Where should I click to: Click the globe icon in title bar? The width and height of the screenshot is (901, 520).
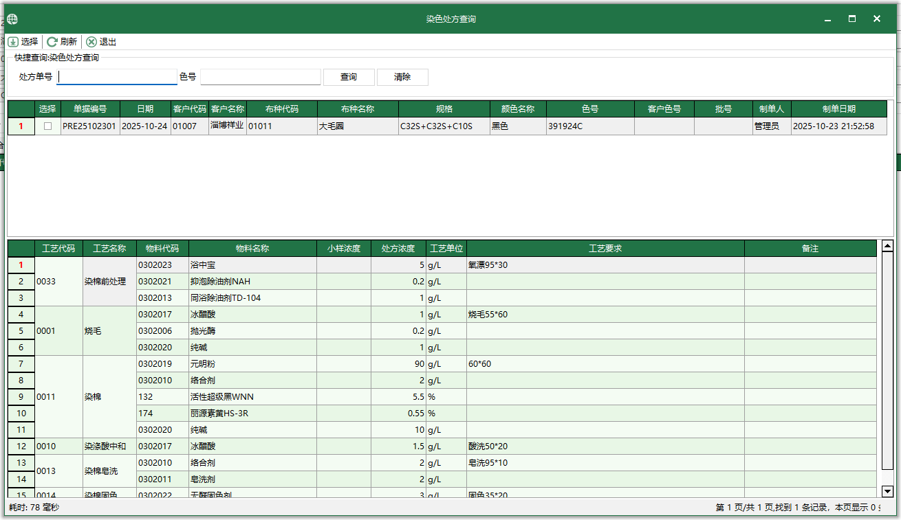pos(11,19)
